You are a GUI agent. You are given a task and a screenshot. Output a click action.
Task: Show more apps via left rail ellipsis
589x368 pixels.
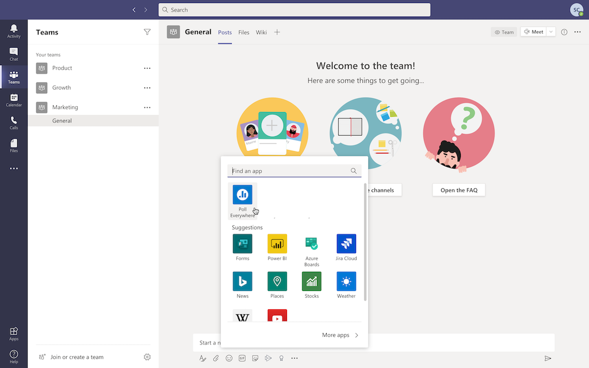tap(14, 168)
